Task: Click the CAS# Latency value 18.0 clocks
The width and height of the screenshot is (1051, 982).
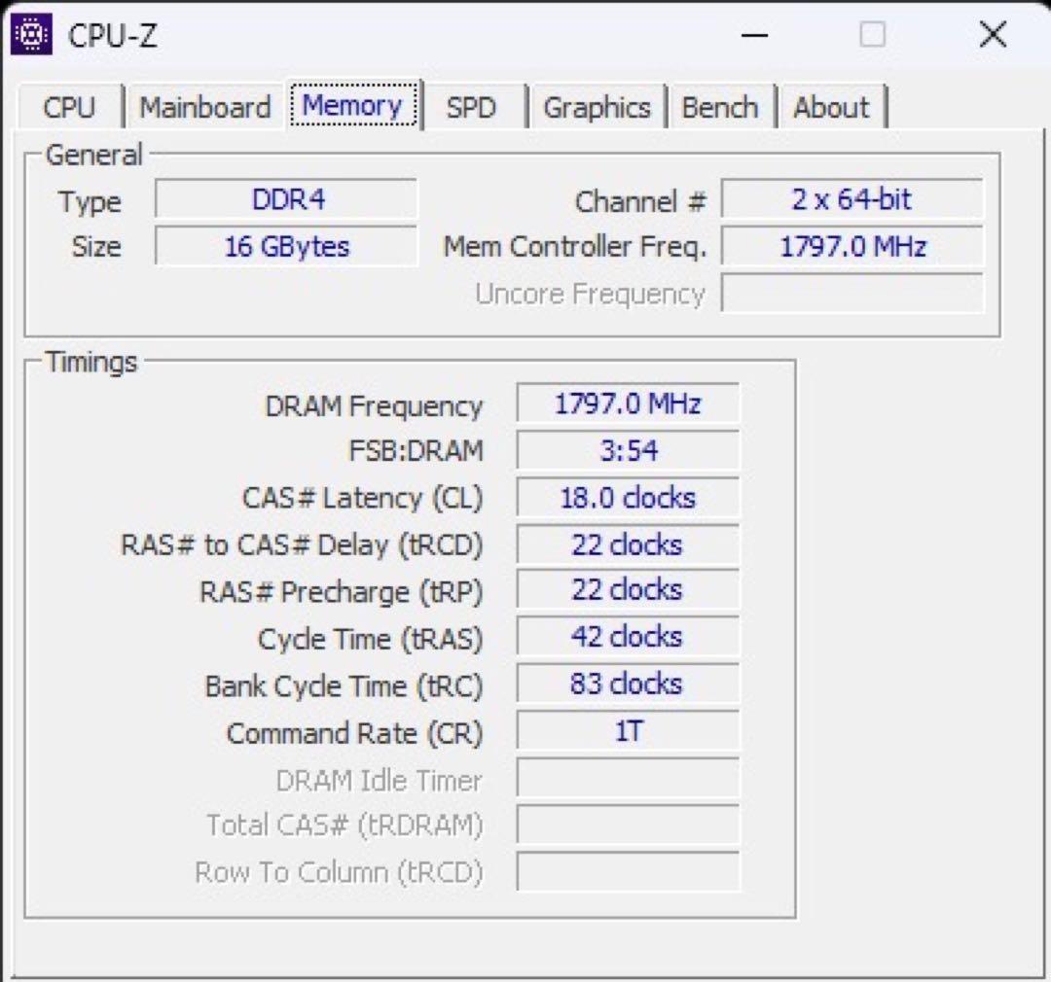Action: (x=628, y=497)
